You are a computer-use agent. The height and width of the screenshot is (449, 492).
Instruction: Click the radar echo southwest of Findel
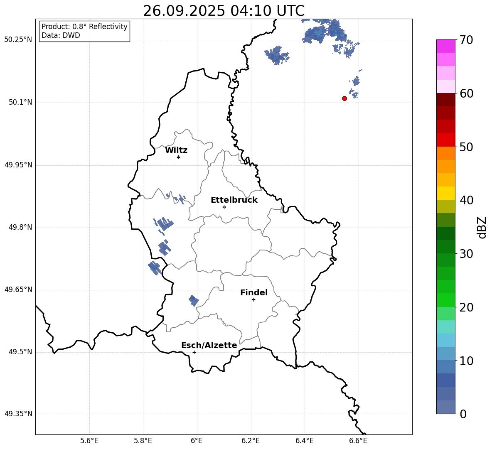point(194,301)
